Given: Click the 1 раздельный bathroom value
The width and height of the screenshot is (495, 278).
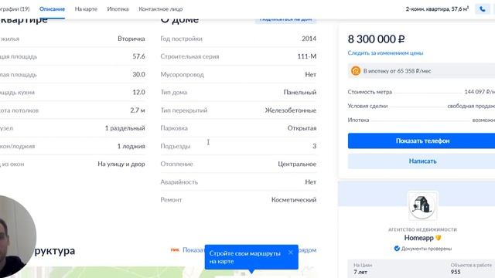Looking at the screenshot, I should coord(125,128).
